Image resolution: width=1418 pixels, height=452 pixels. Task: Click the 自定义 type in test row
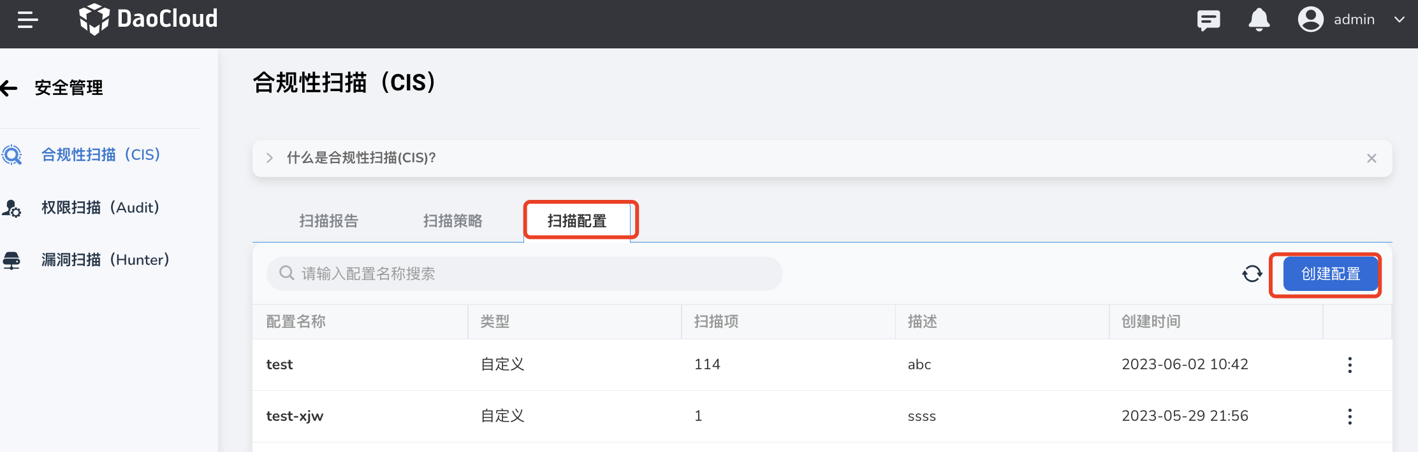coord(502,364)
